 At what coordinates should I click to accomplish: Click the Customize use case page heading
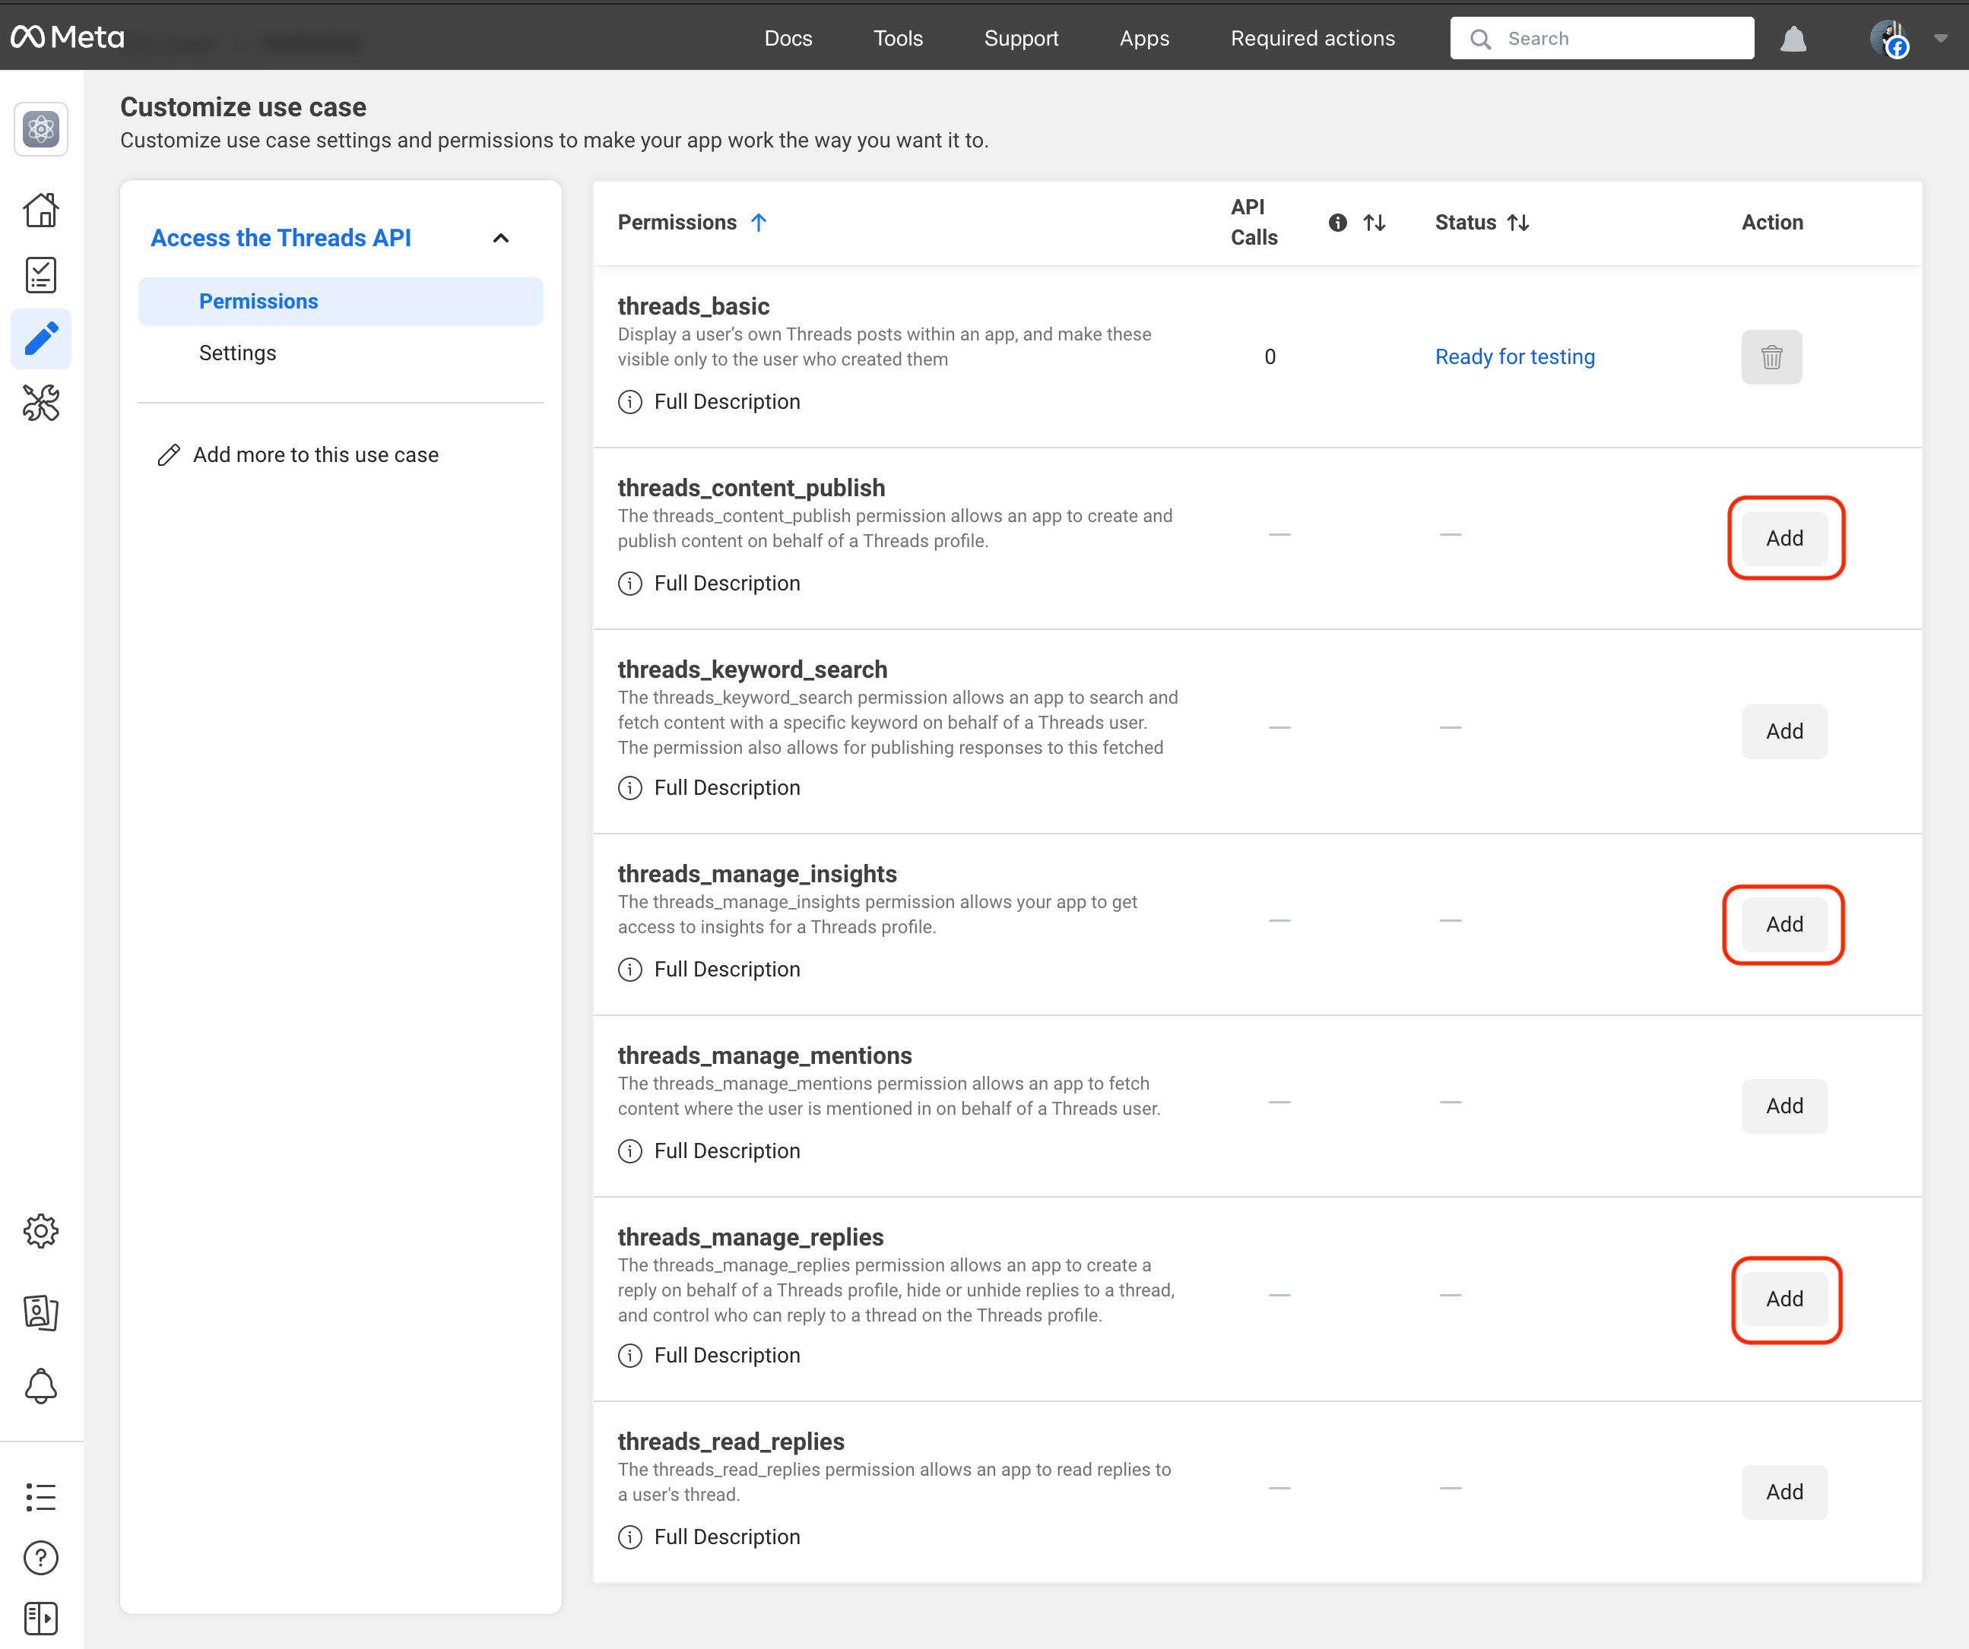(244, 107)
